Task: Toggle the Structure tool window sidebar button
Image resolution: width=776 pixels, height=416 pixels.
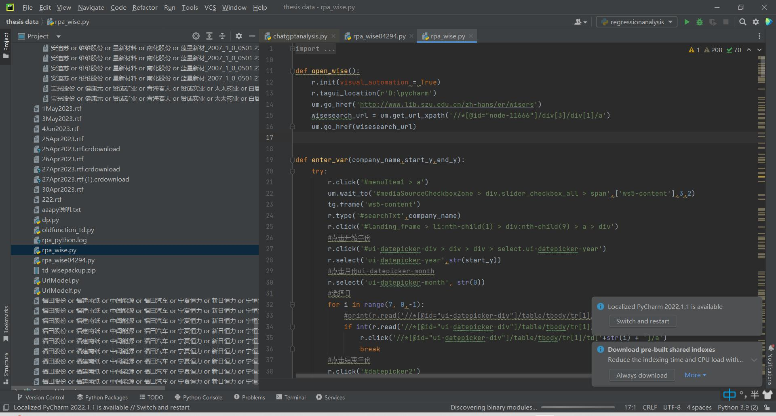Action: pos(6,369)
